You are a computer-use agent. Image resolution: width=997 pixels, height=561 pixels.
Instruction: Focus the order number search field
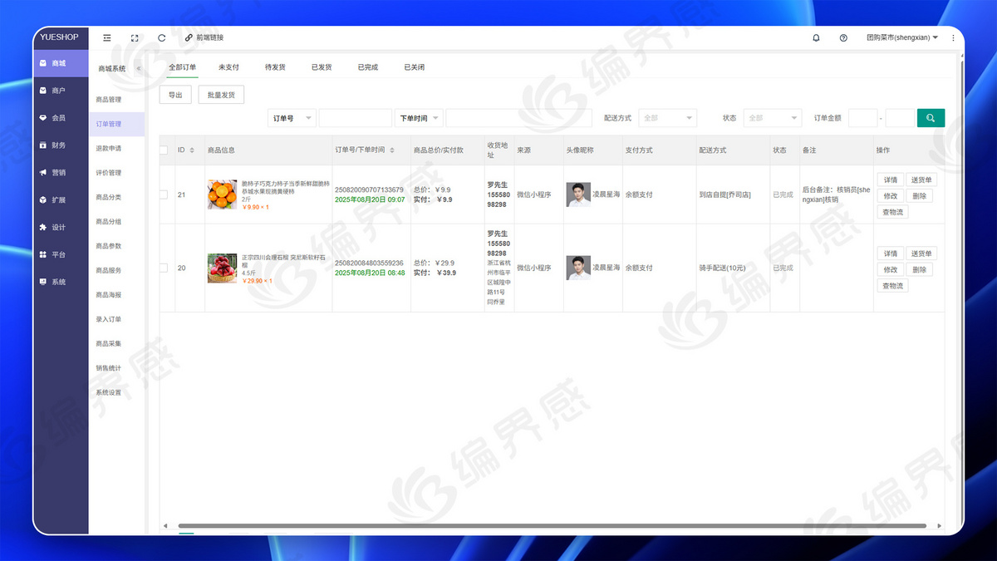point(355,118)
